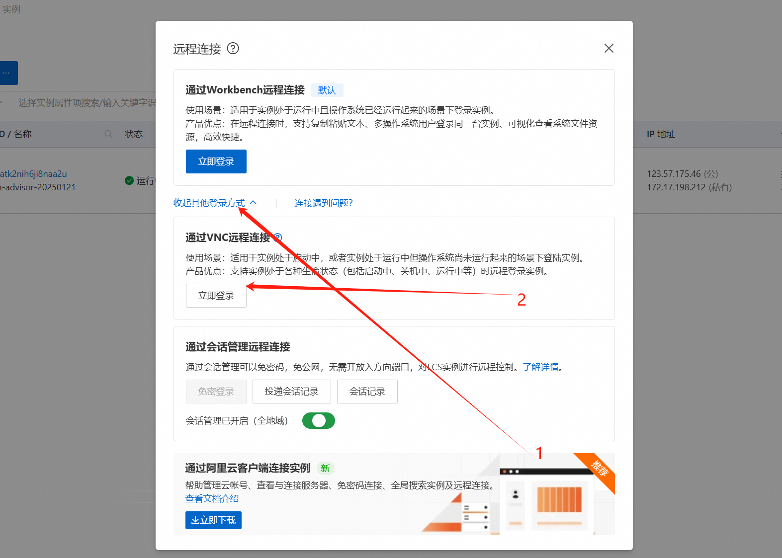Click the blue ellipsis more button
Viewport: 782px width, 558px height.
click(x=8, y=73)
